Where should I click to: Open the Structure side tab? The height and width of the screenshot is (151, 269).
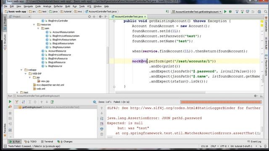(5, 42)
